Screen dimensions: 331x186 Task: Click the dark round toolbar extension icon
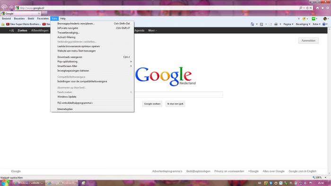[x=325, y=19]
